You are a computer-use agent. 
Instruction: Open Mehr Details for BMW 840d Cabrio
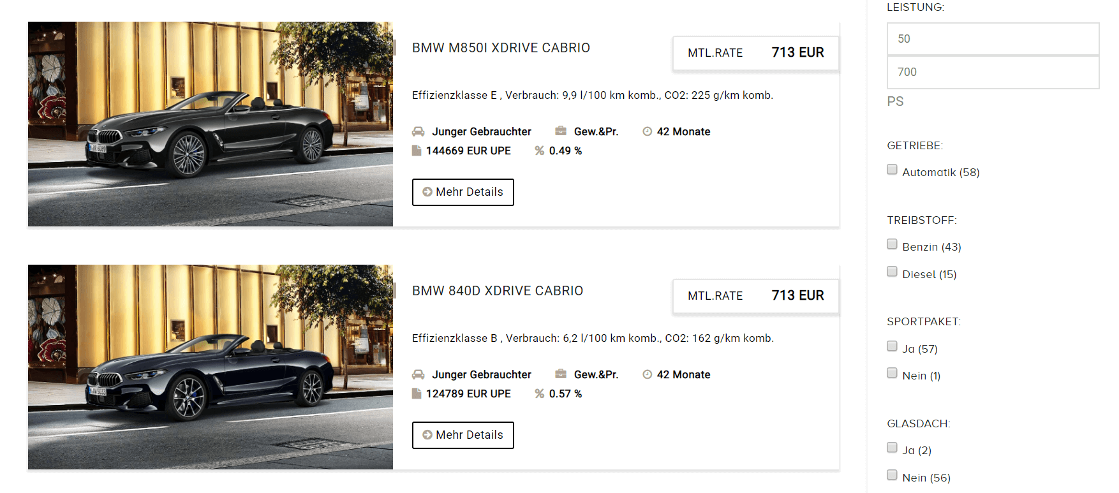tap(463, 435)
